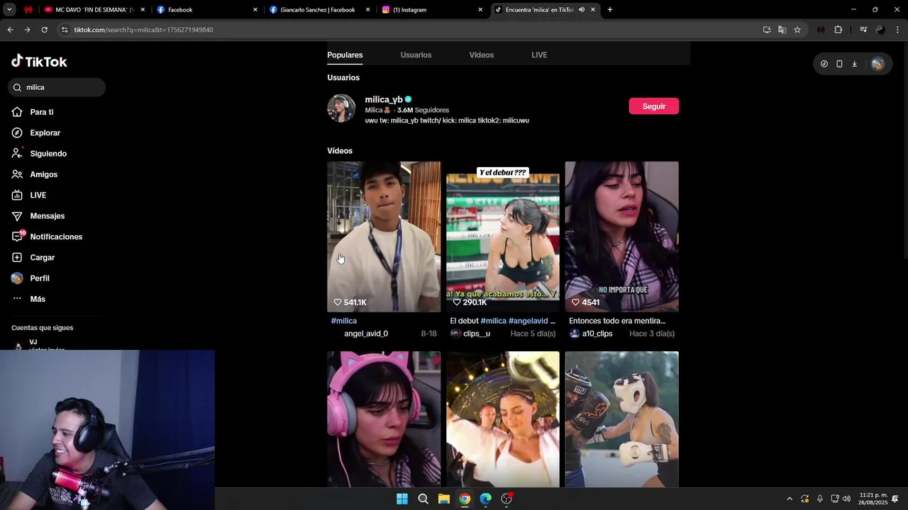Switch to the Facebook tab

point(206,10)
